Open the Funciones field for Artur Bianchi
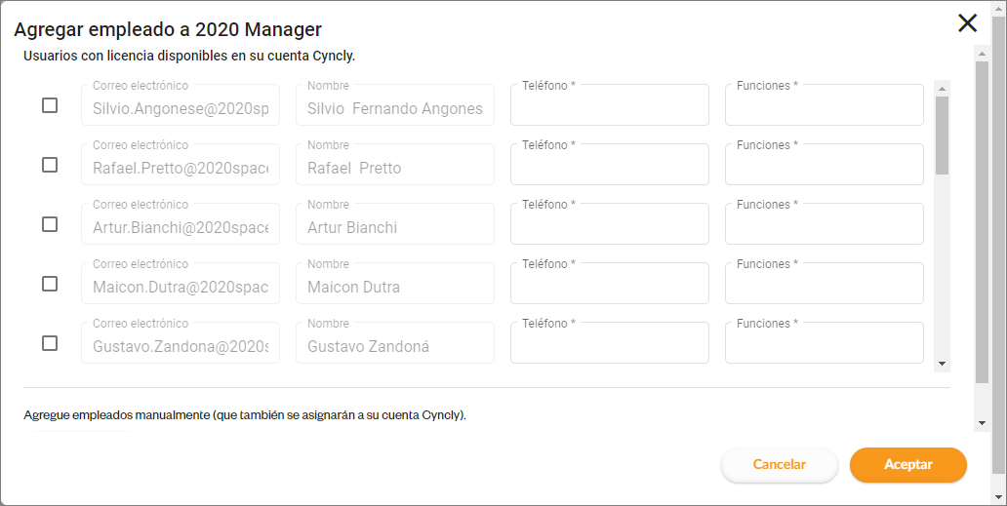 coord(824,224)
